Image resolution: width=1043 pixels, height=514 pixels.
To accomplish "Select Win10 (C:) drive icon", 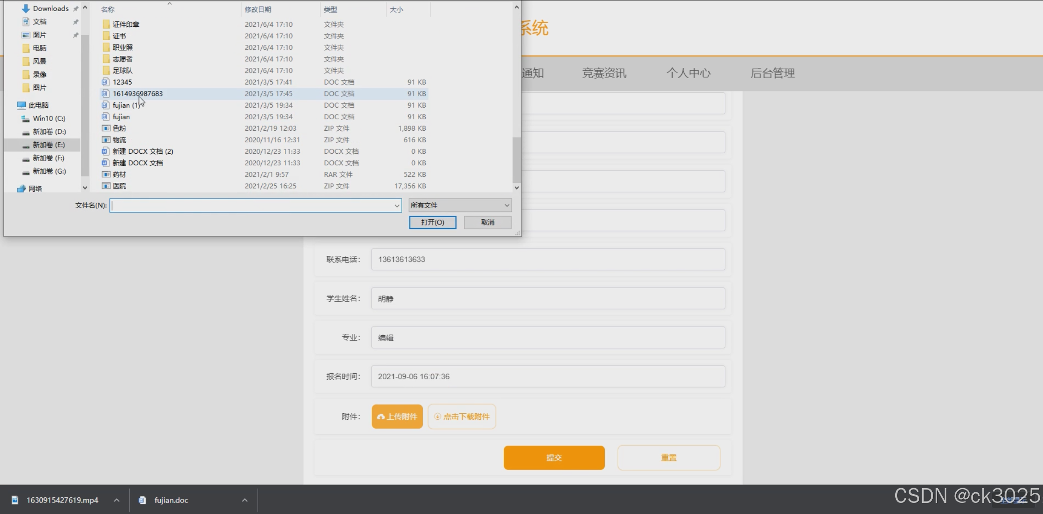I will (x=26, y=119).
